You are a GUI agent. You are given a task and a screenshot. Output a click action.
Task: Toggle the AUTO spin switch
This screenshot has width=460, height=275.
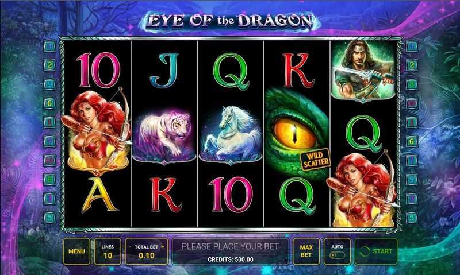(x=337, y=255)
